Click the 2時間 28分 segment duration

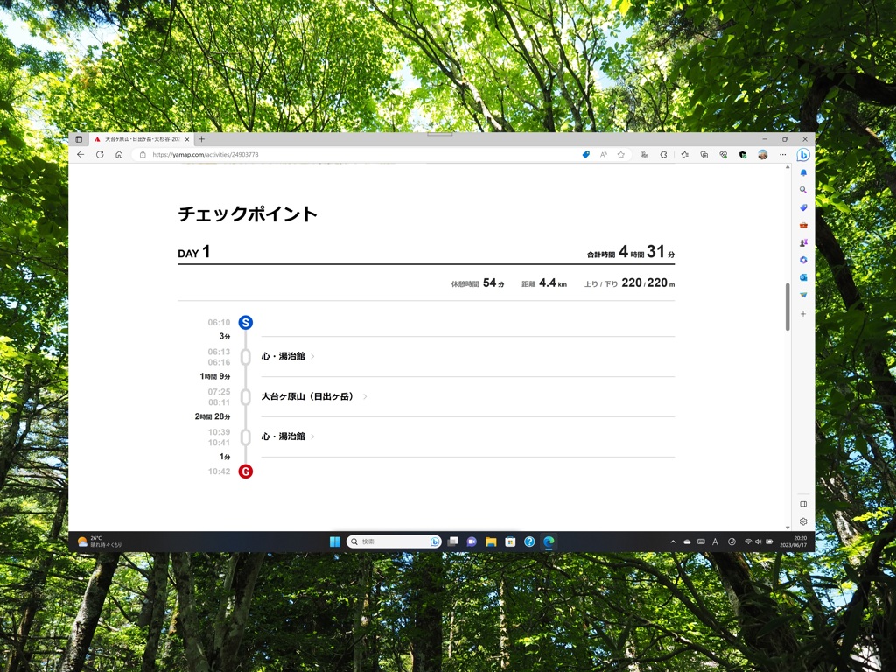[213, 416]
